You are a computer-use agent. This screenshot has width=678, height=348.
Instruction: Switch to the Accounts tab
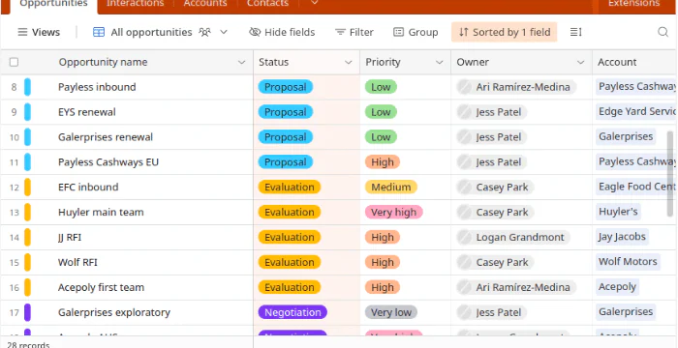tap(205, 4)
